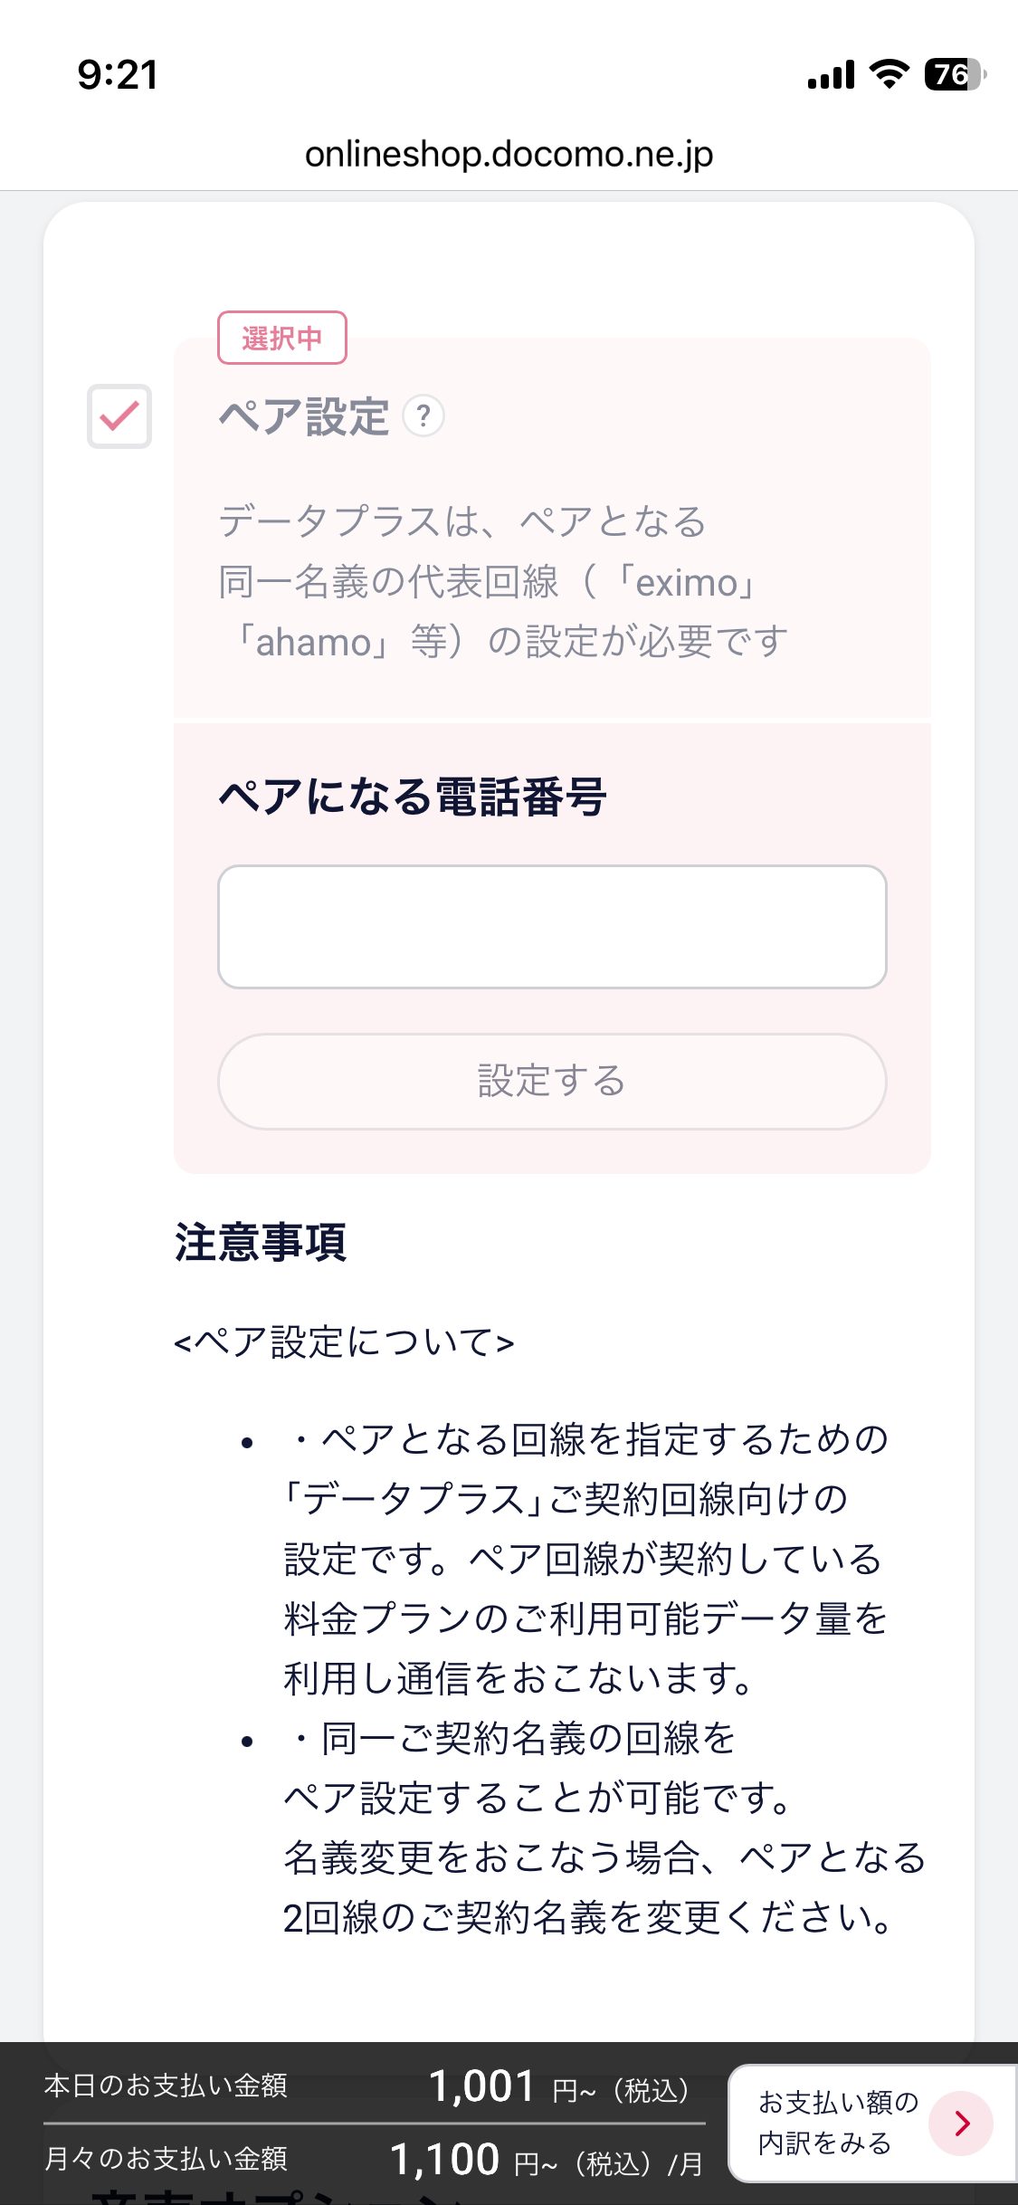Viewport: 1018px width, 2205px height.
Task: Tap the データプラス description text
Action: [502, 581]
